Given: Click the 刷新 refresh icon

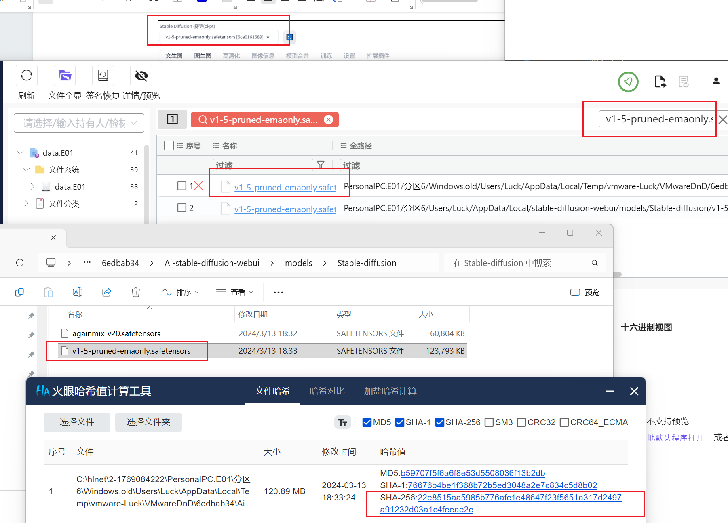Looking at the screenshot, I should (x=27, y=76).
